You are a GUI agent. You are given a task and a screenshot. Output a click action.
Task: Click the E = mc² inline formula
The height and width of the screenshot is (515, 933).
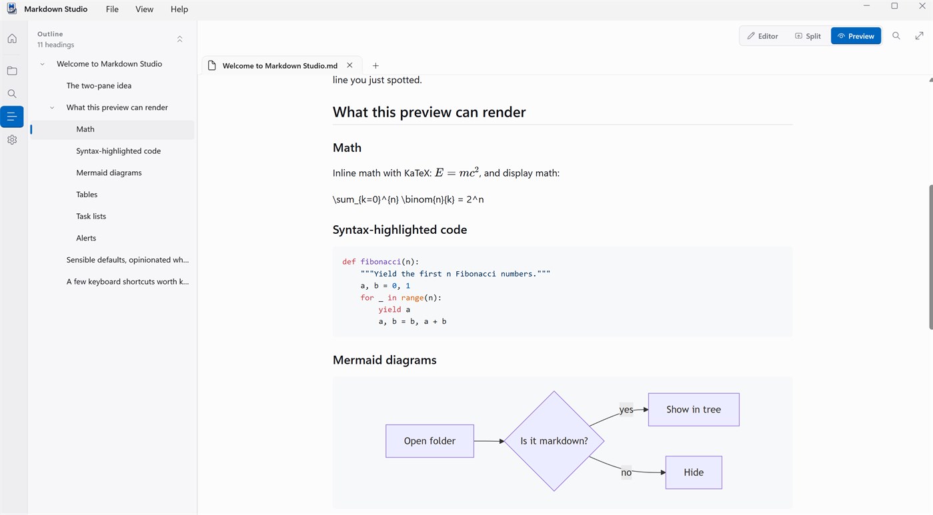[457, 173]
